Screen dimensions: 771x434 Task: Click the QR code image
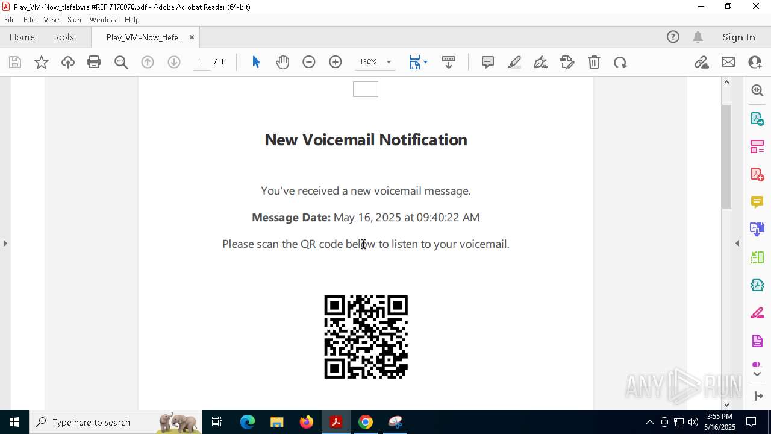tap(366, 337)
